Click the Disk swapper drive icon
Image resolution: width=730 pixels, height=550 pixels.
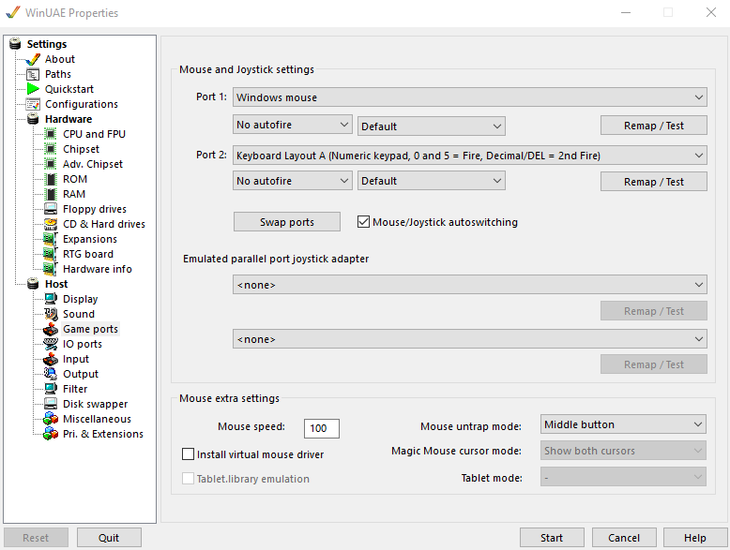pyautogui.click(x=51, y=404)
